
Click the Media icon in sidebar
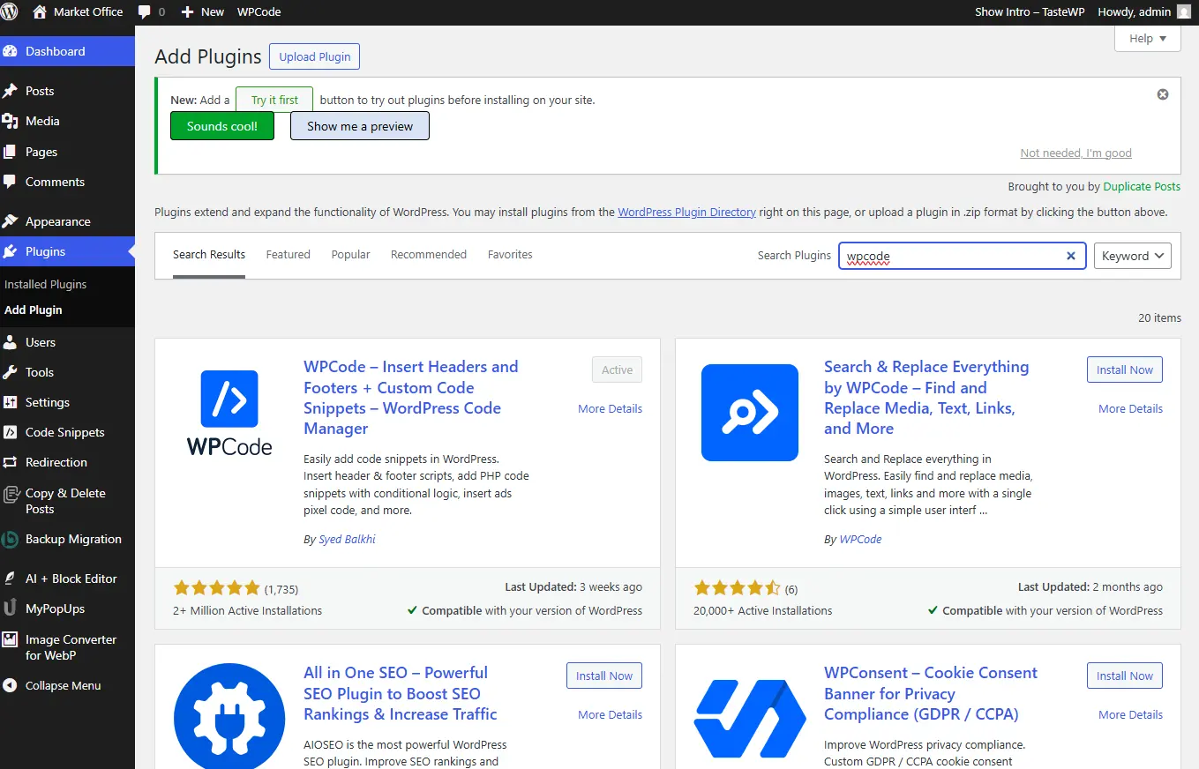(11, 121)
